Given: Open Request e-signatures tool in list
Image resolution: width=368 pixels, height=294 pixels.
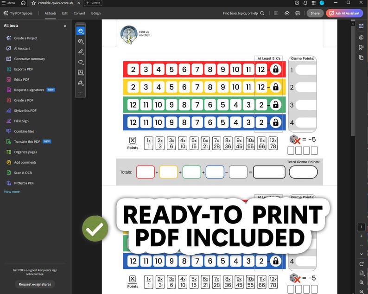Looking at the screenshot, I should coord(30,89).
